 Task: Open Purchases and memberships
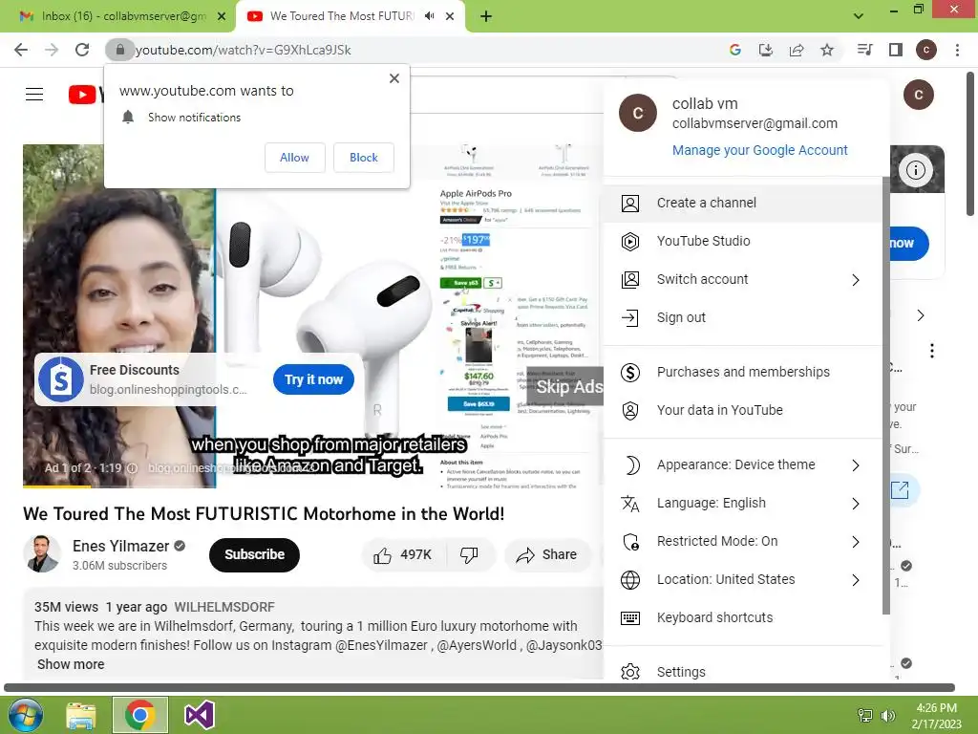pyautogui.click(x=743, y=372)
